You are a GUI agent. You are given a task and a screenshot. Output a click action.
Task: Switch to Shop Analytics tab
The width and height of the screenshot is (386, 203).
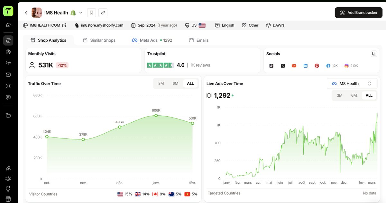click(x=48, y=40)
